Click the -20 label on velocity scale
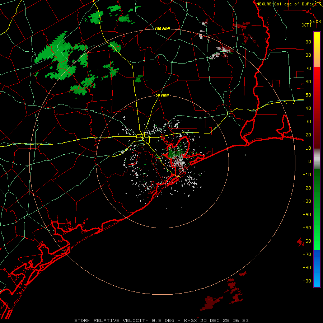Image resolution: width=323 pixels, height=323 pixels. point(307,188)
